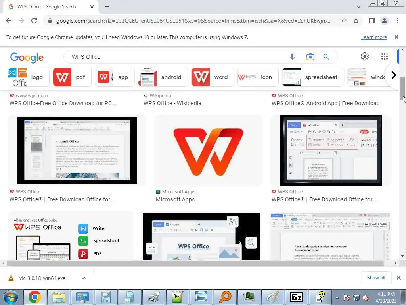Click the forward navigation arrow
The height and width of the screenshot is (305, 406).
(21, 21)
